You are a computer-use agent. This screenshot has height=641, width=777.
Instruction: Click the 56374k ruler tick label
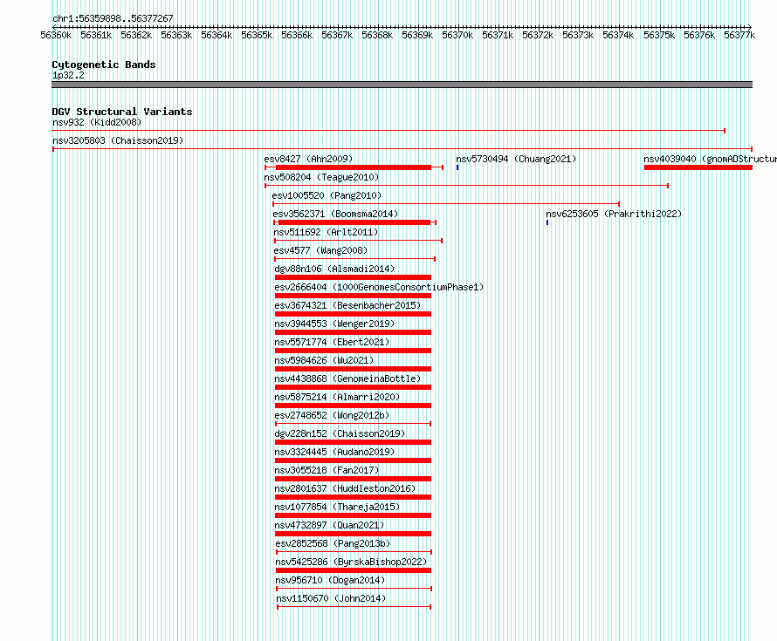pos(618,35)
